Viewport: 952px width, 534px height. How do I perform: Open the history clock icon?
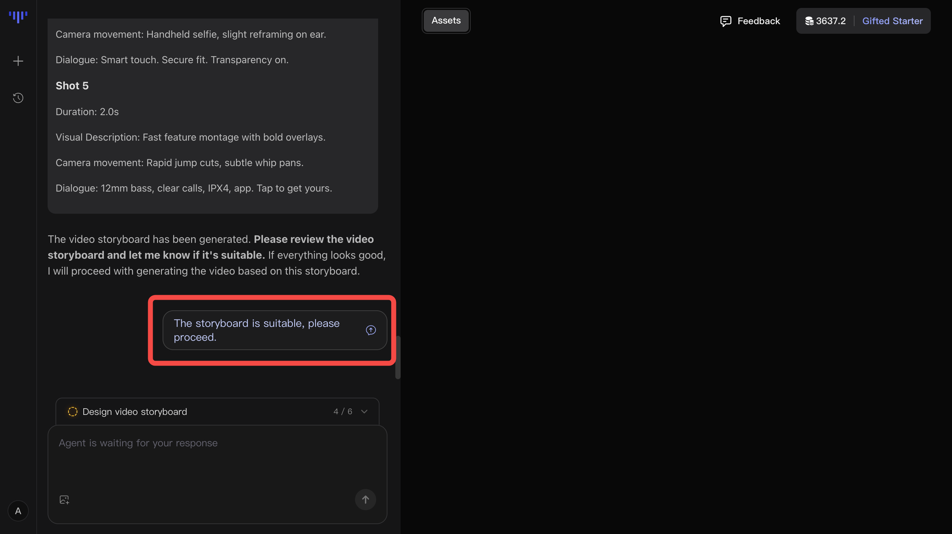[18, 98]
